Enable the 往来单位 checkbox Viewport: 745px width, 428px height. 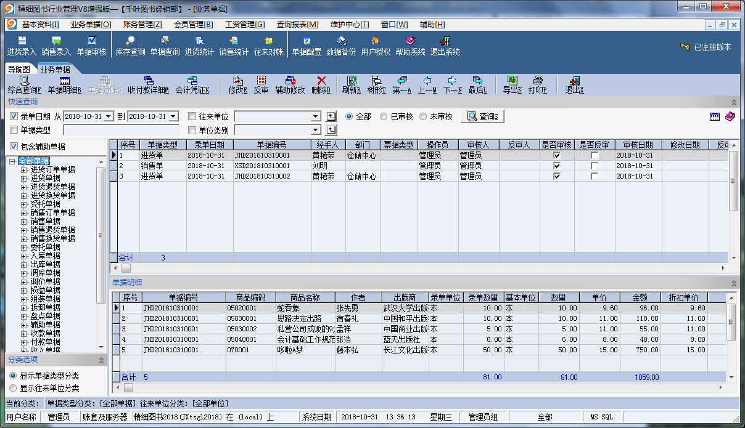pyautogui.click(x=192, y=116)
